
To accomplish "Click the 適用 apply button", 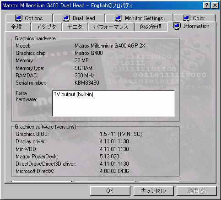I will tap(197, 191).
